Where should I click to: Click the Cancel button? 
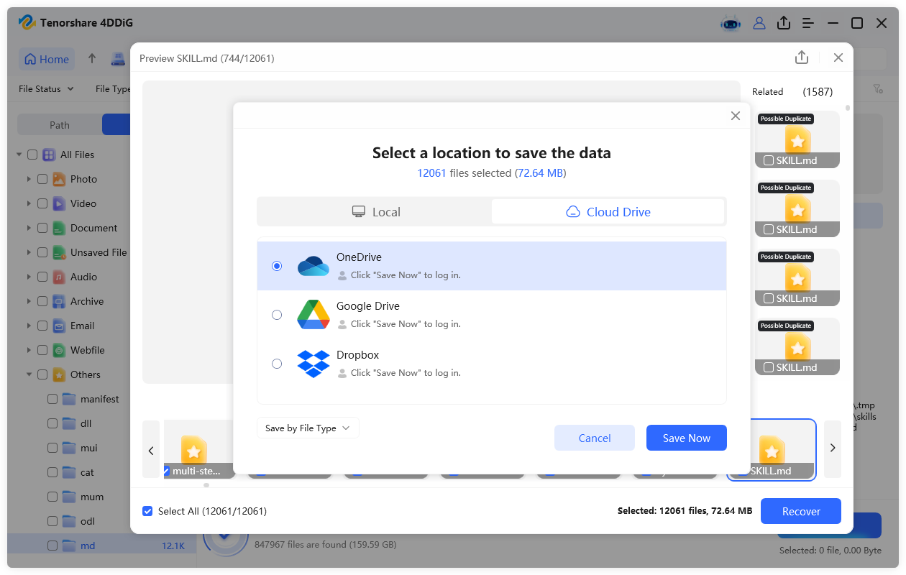pos(595,438)
